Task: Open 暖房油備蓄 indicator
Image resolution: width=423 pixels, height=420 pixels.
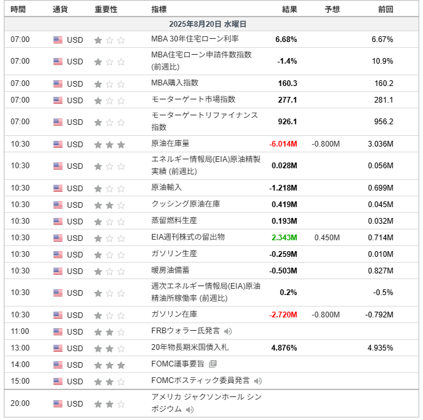Action: point(170,270)
